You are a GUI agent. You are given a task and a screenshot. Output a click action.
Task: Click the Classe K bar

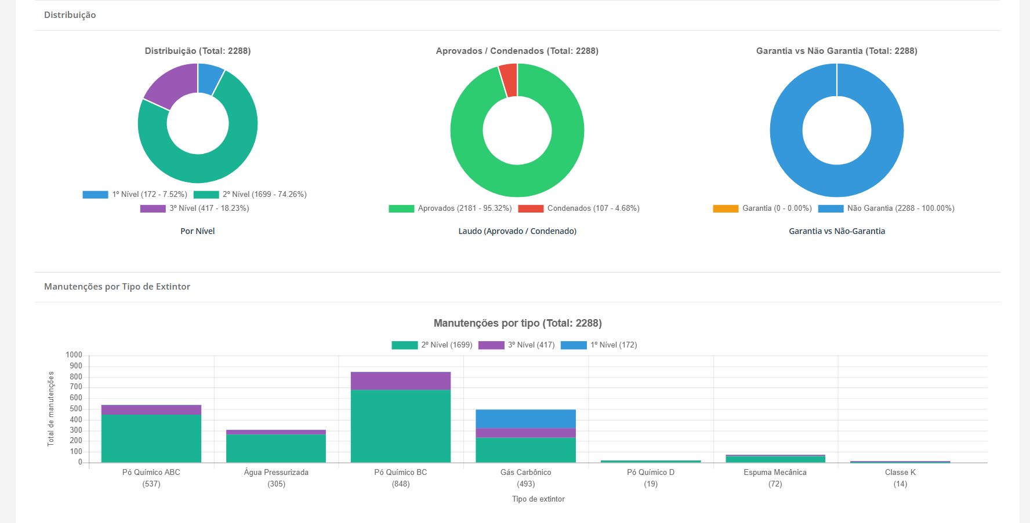tap(900, 462)
